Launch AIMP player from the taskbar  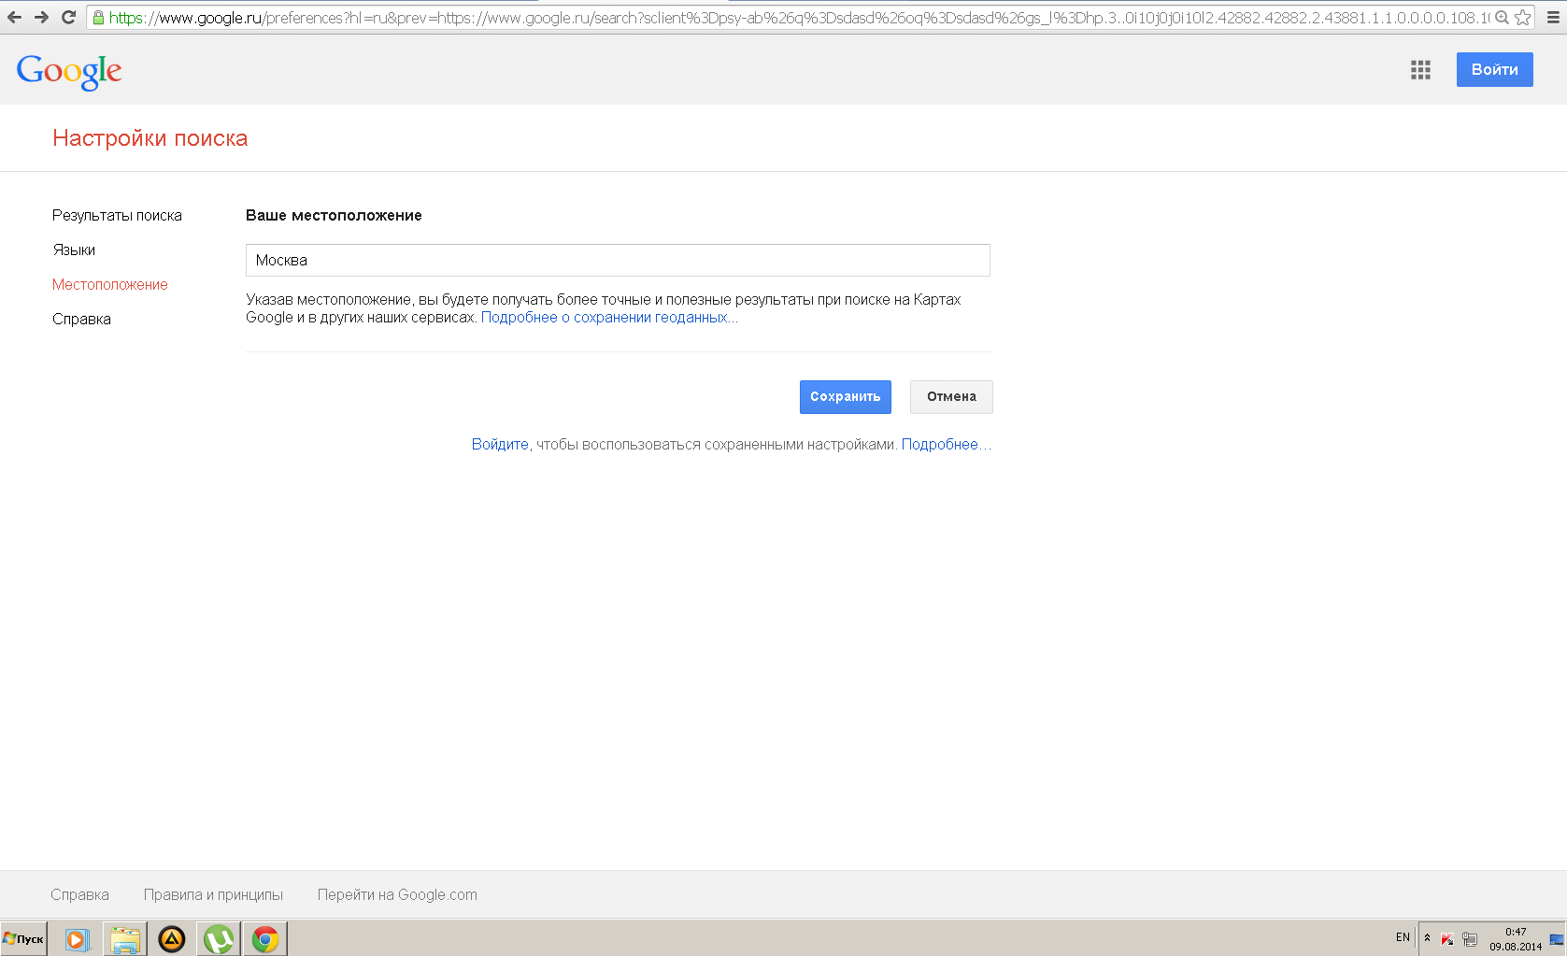tap(171, 939)
